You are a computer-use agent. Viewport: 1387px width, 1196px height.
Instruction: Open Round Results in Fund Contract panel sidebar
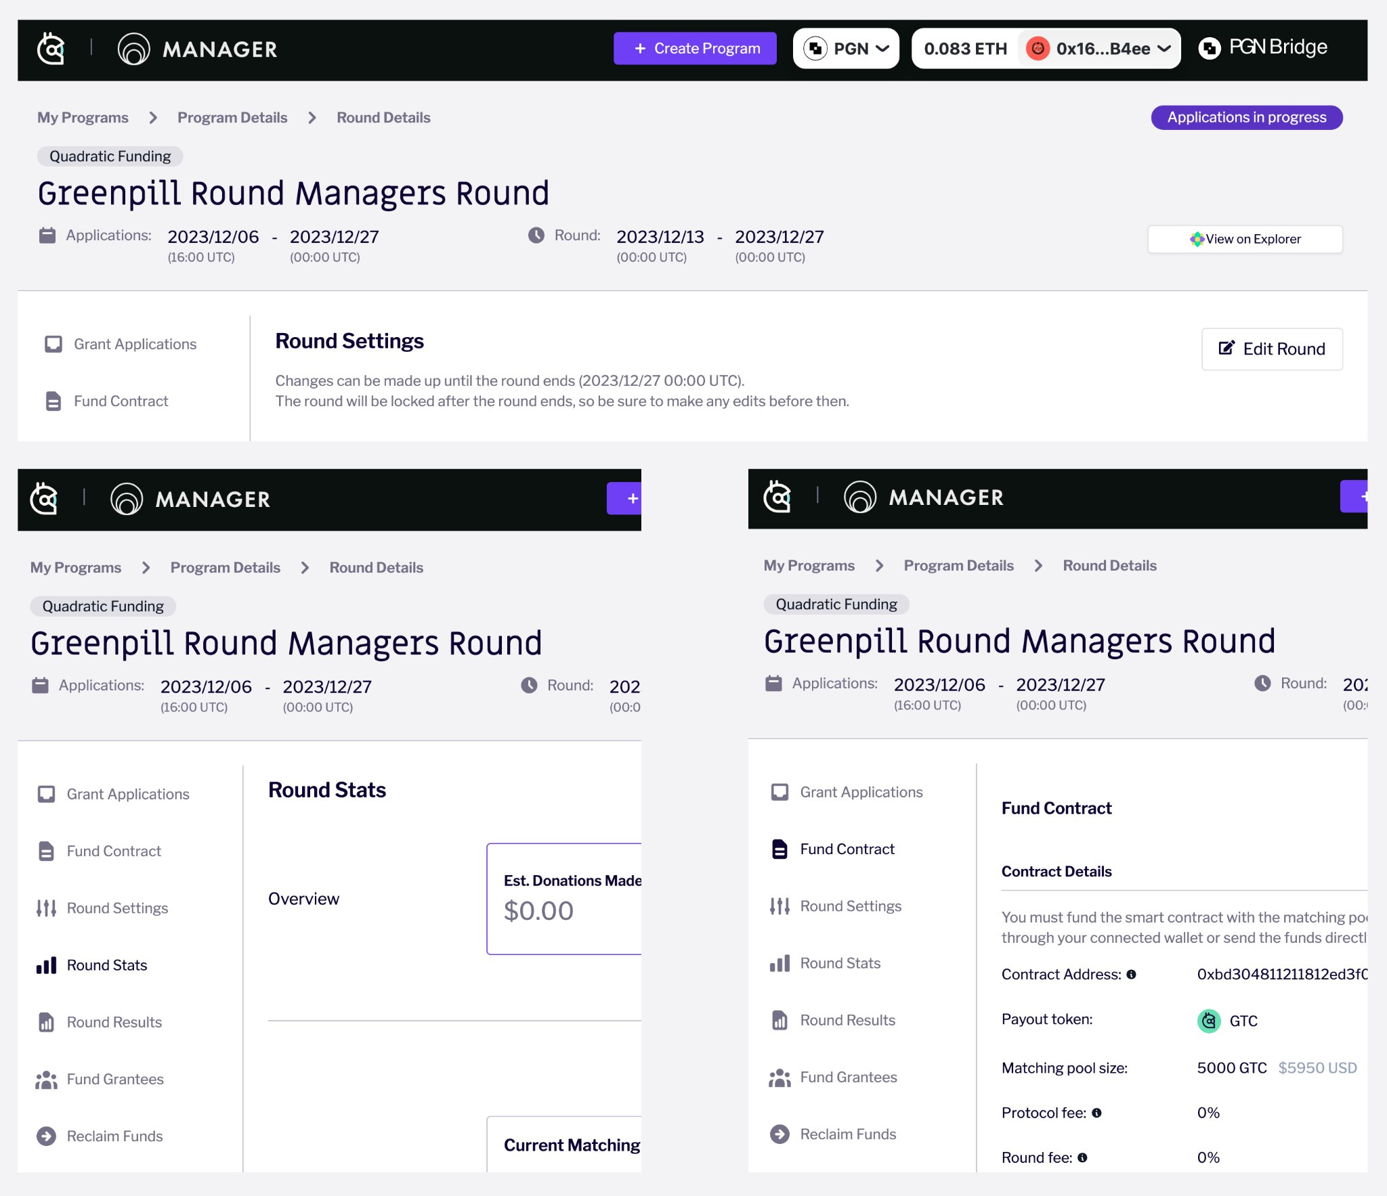(832, 1020)
